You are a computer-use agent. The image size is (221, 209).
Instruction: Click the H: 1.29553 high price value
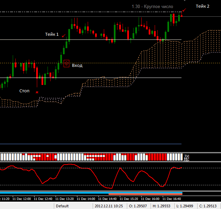pyautogui.click(x=161, y=206)
